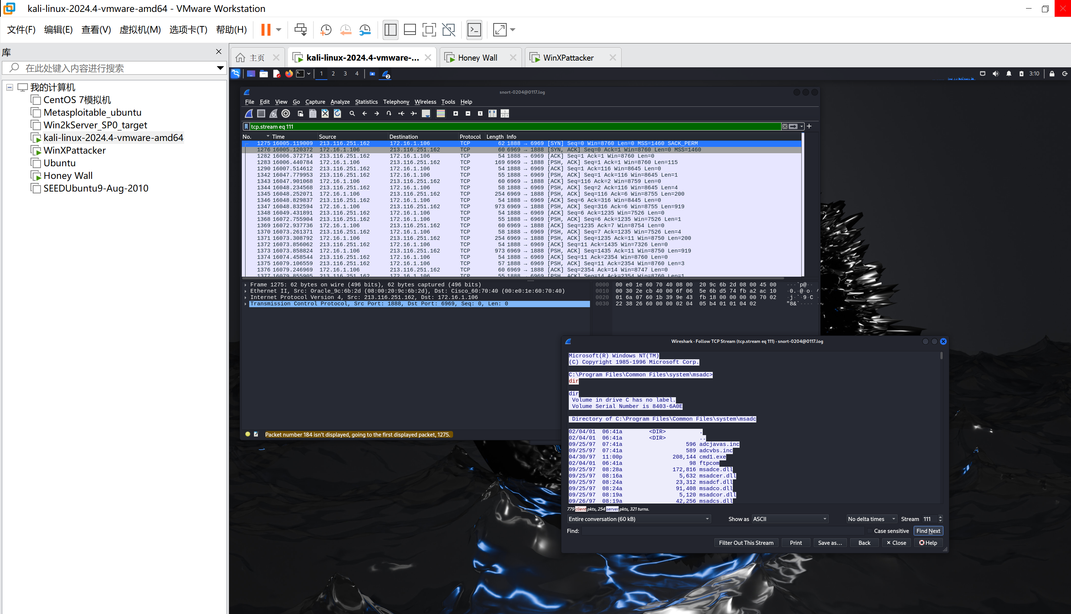
Task: Click the close capture file icon
Action: 325,113
